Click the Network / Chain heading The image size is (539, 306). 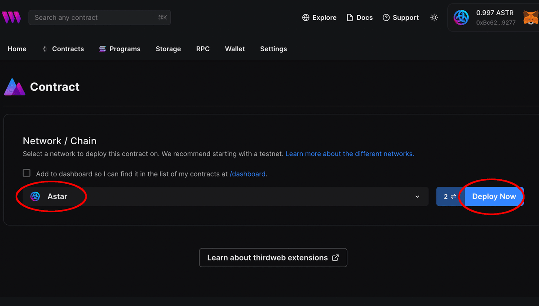coord(60,141)
